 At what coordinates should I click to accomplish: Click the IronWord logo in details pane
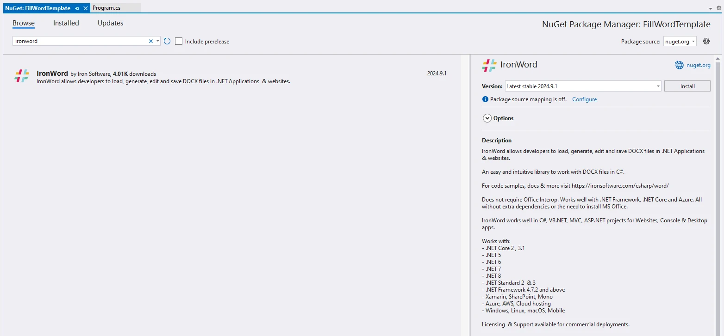(x=489, y=65)
